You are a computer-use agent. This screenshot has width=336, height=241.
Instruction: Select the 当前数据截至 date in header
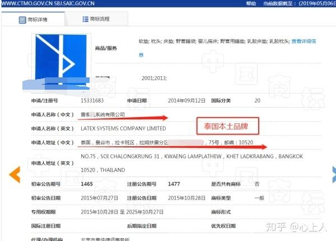pos(300,3)
